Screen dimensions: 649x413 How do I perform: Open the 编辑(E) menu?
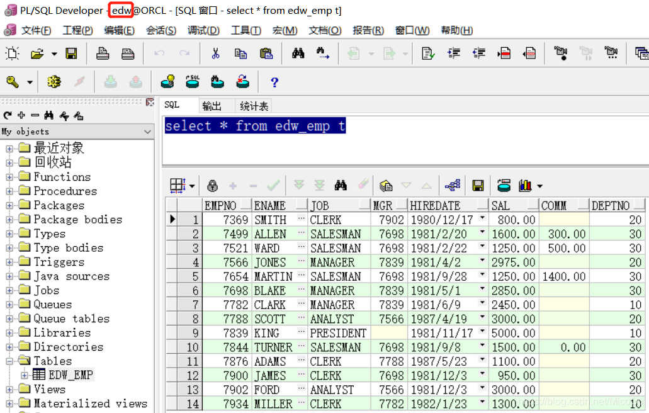119,31
